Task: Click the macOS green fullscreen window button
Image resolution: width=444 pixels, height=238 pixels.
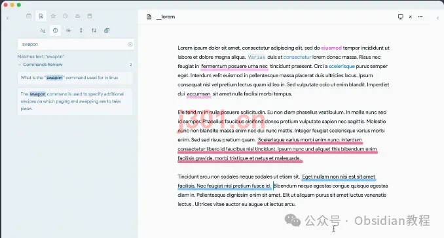Action: tap(19, 5)
